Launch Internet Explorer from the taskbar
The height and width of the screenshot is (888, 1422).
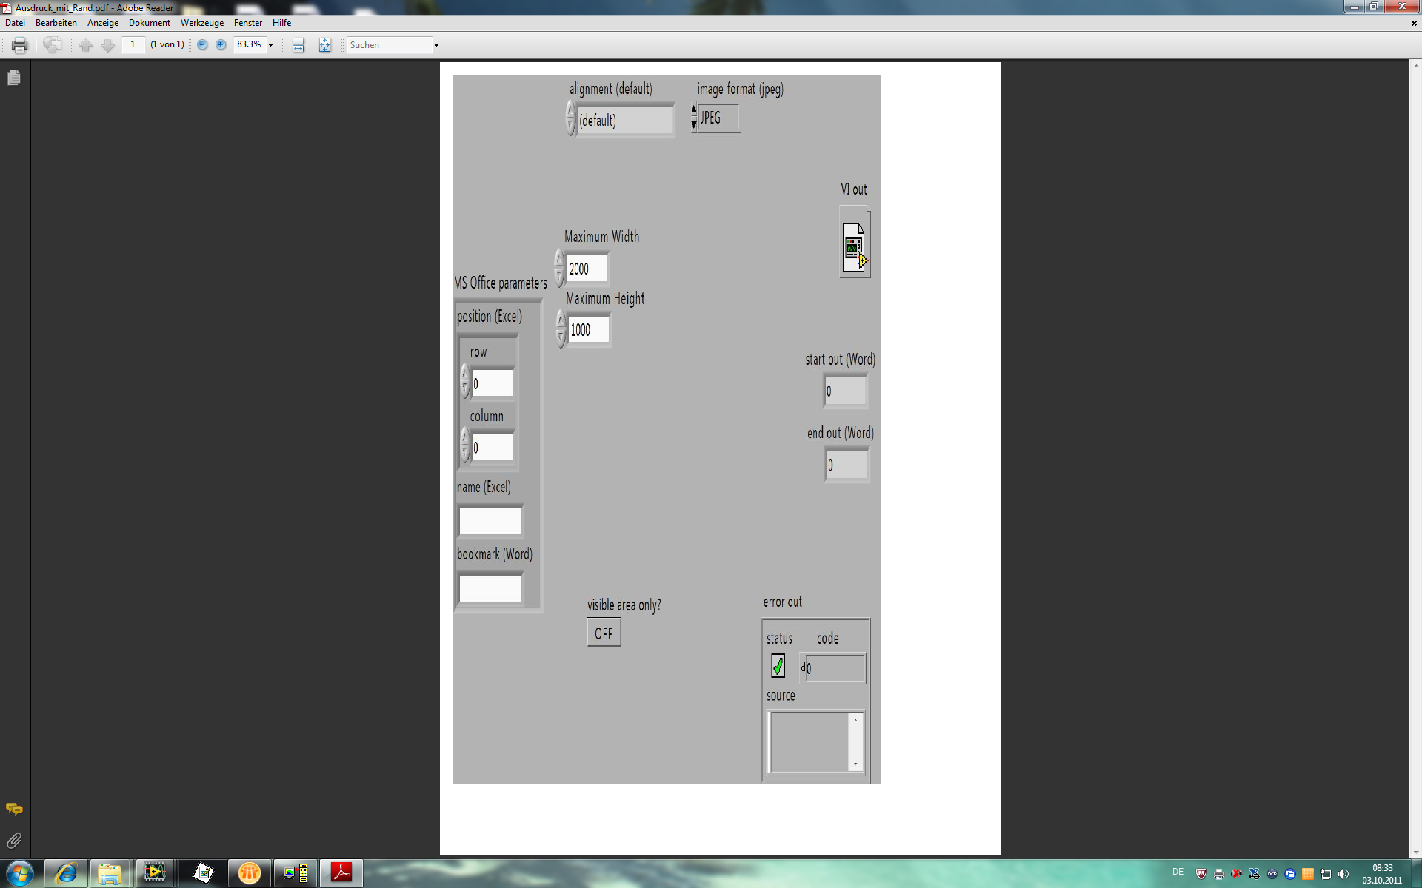66,873
